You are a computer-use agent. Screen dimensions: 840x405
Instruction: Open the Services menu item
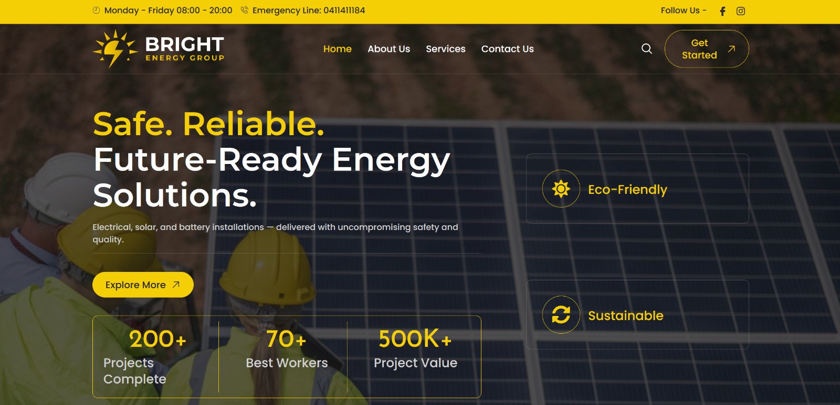[x=446, y=49]
